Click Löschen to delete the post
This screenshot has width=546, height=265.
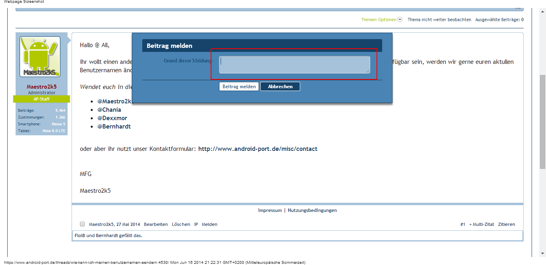(181, 224)
